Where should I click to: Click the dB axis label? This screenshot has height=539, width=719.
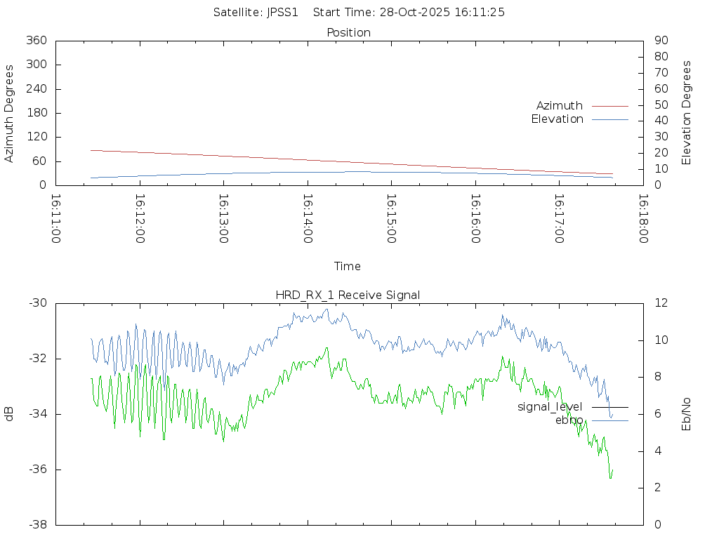[9, 414]
